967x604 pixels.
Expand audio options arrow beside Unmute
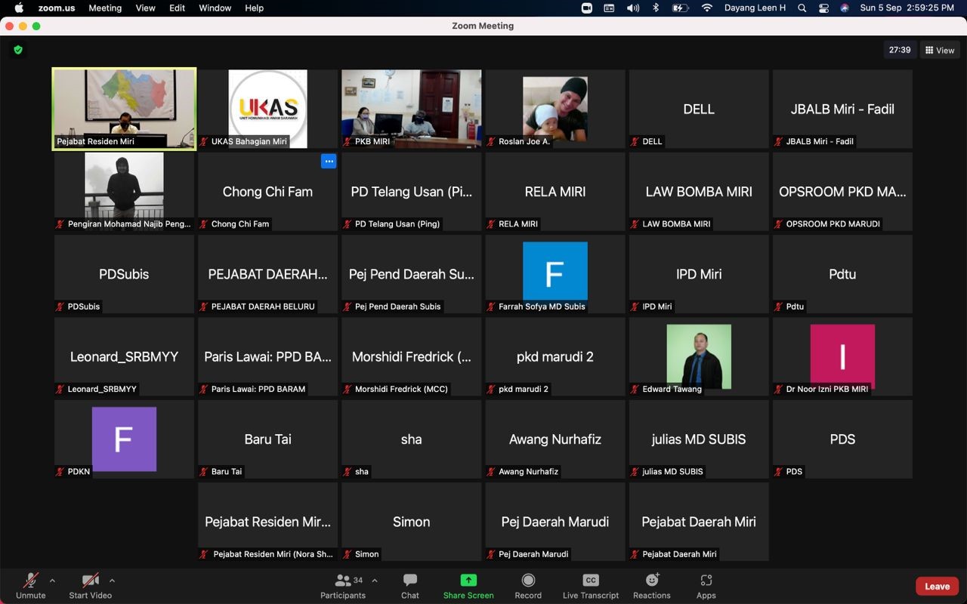[x=52, y=581]
